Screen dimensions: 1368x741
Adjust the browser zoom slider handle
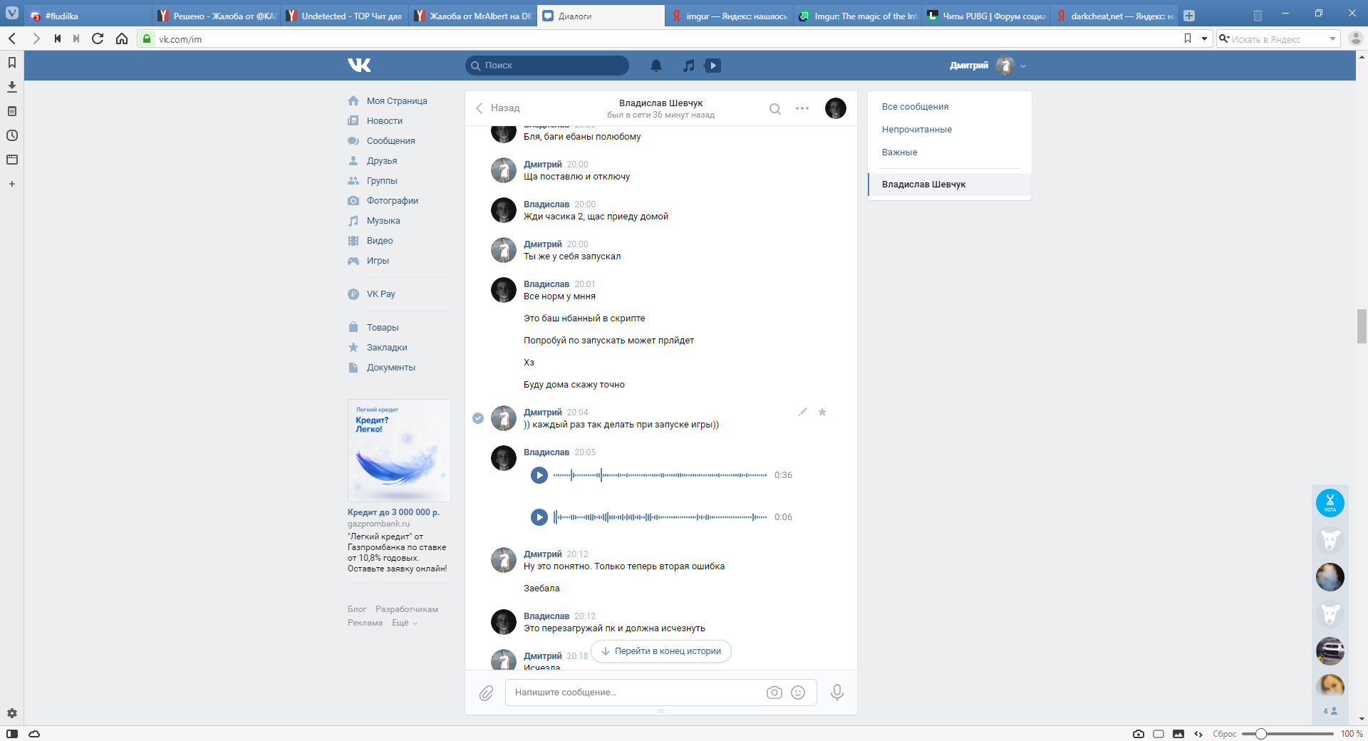tap(1260, 734)
